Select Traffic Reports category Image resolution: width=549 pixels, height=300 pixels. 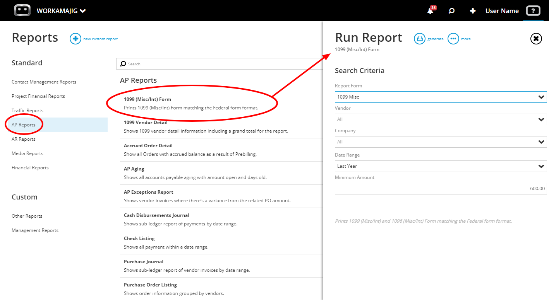pyautogui.click(x=27, y=111)
